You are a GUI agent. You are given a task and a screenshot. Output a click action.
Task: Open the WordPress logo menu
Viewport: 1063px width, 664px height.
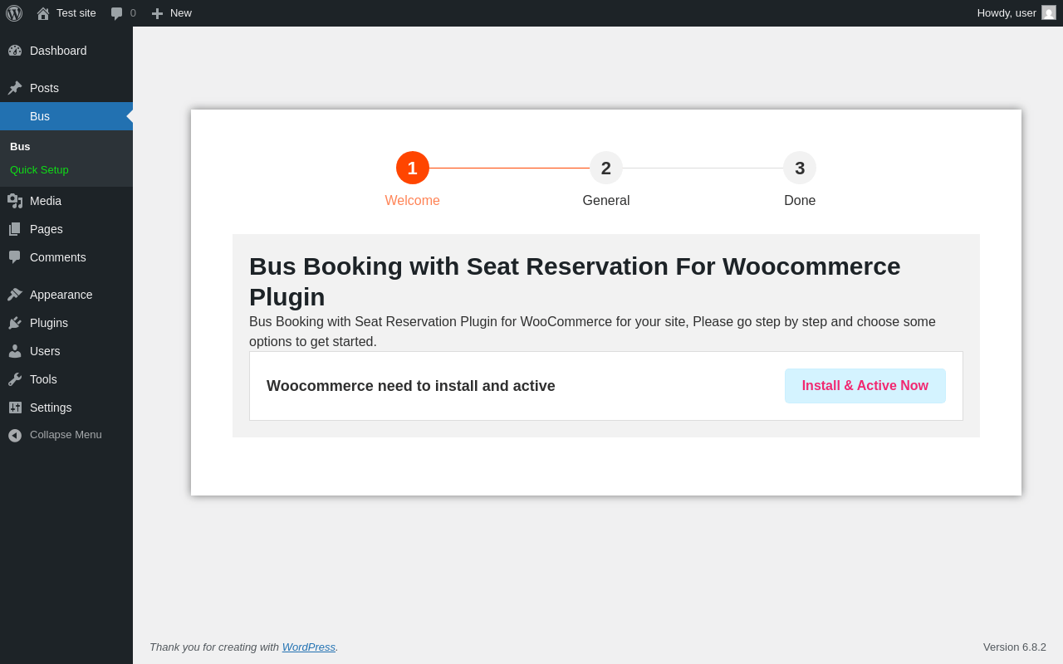tap(14, 13)
